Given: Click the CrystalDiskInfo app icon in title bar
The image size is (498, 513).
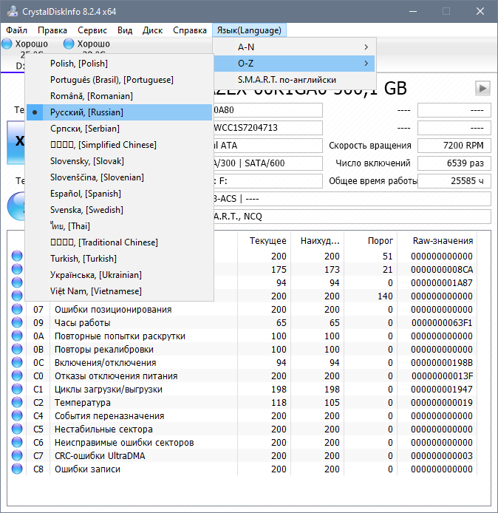Looking at the screenshot, I should click(11, 12).
